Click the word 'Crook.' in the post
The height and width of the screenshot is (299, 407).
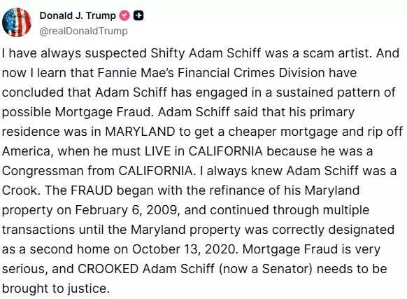coord(21,190)
